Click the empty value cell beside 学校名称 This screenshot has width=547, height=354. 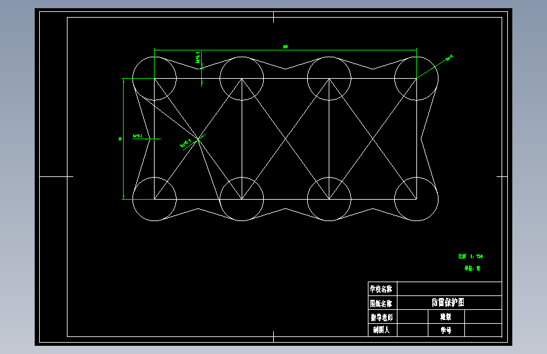coord(449,289)
